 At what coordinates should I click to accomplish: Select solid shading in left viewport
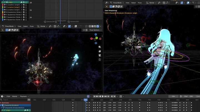click(x=92, y=26)
